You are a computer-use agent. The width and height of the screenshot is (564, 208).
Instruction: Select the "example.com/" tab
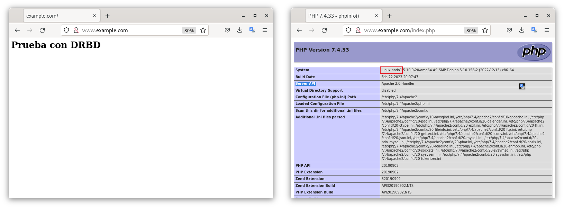click(57, 16)
